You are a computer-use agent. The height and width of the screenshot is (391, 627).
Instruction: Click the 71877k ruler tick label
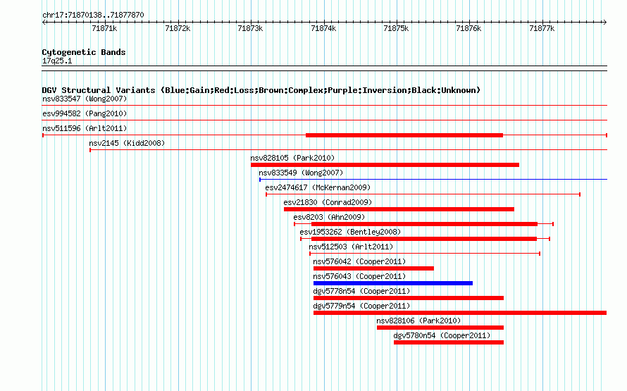coord(542,28)
